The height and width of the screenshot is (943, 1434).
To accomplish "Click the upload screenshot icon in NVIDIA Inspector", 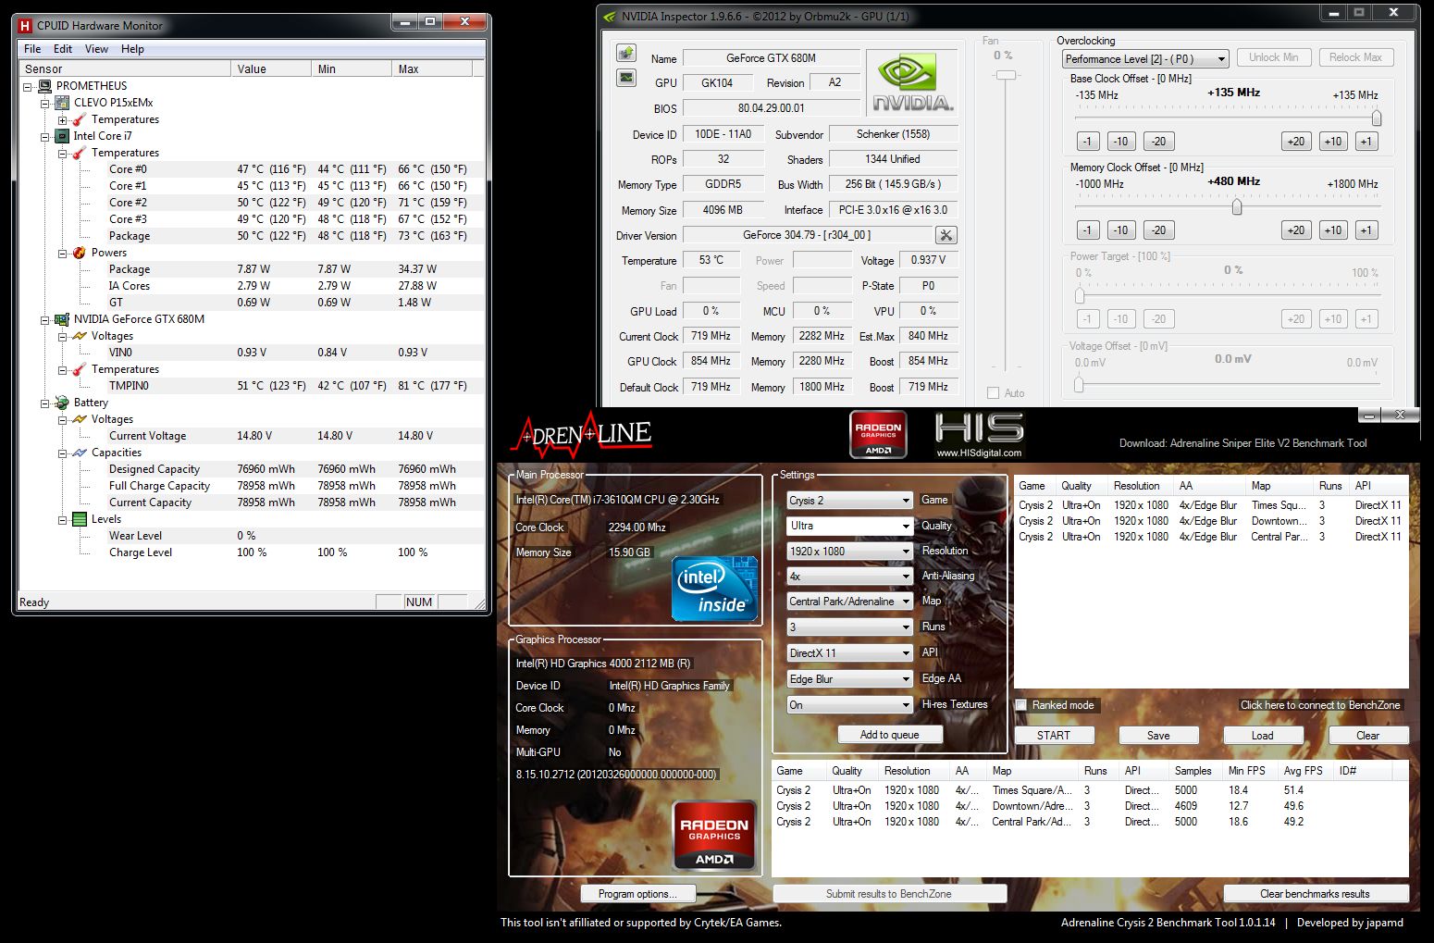I will [x=626, y=53].
